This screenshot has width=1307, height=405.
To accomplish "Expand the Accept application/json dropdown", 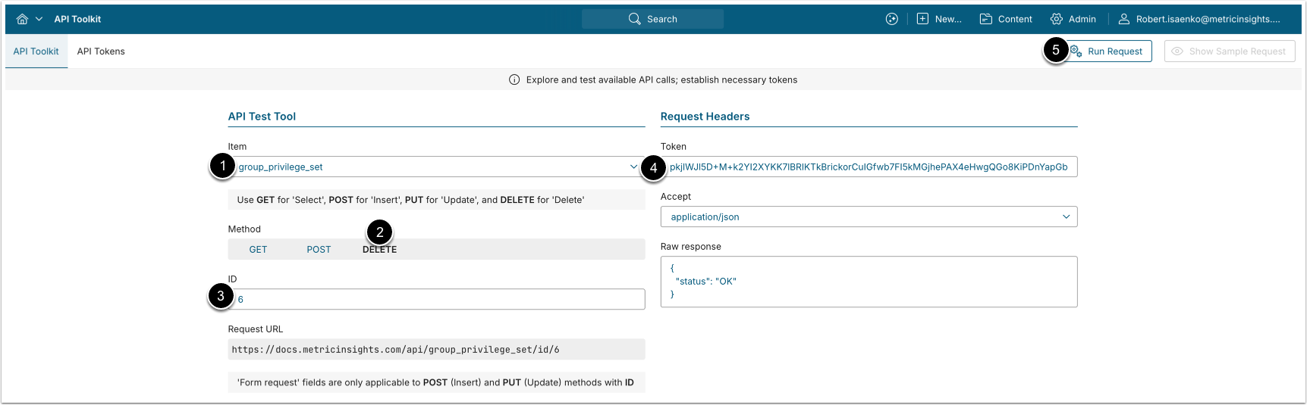I will point(868,217).
